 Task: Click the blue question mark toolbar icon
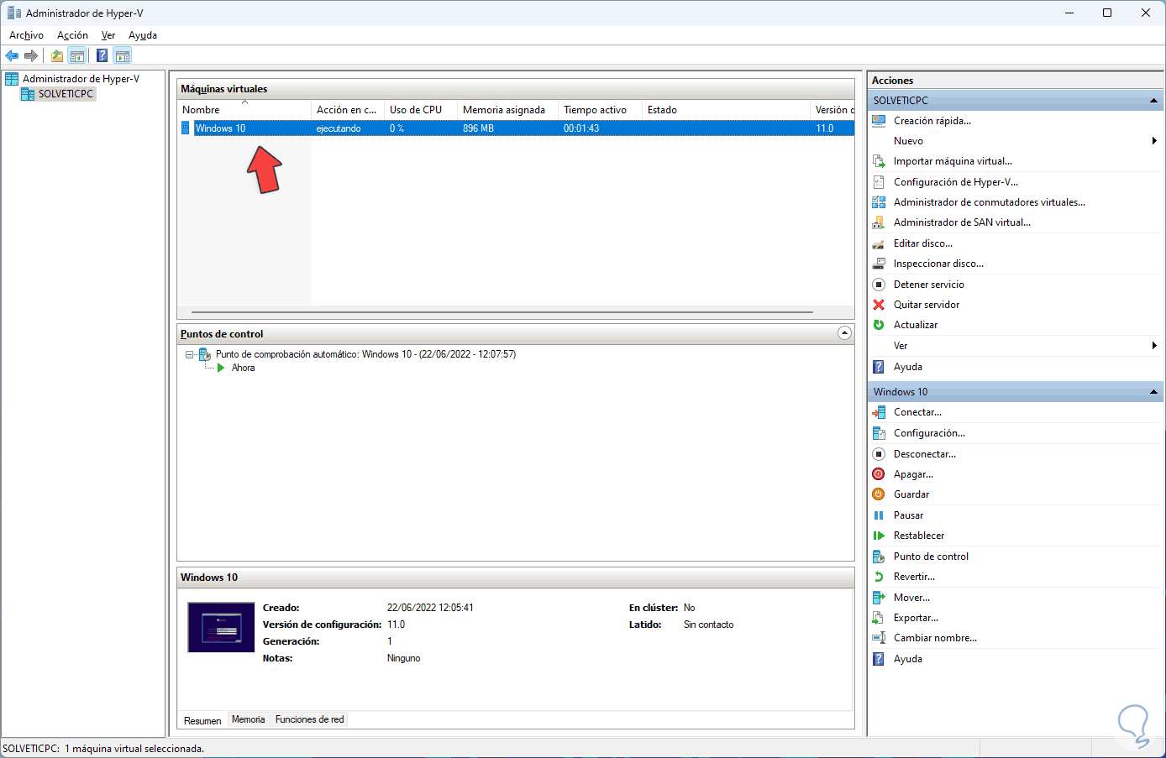(102, 56)
